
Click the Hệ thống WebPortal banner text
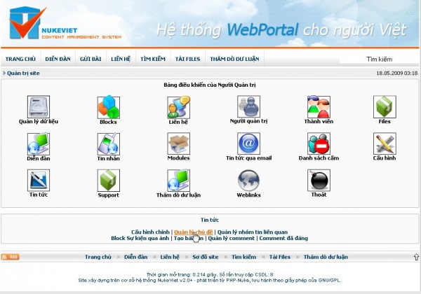coord(281,29)
